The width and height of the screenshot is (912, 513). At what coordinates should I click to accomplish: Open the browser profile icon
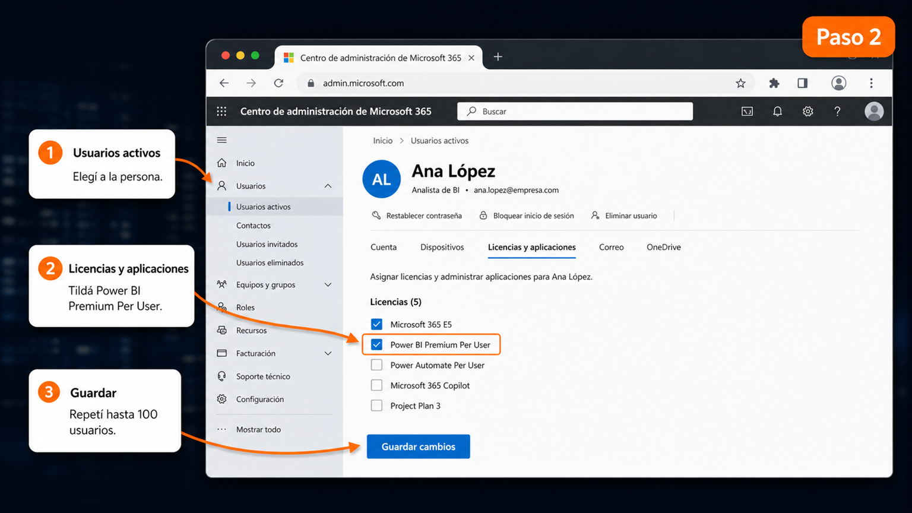pos(838,83)
